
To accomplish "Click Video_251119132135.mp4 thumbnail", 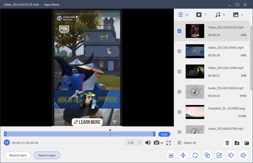I will [x=195, y=31].
